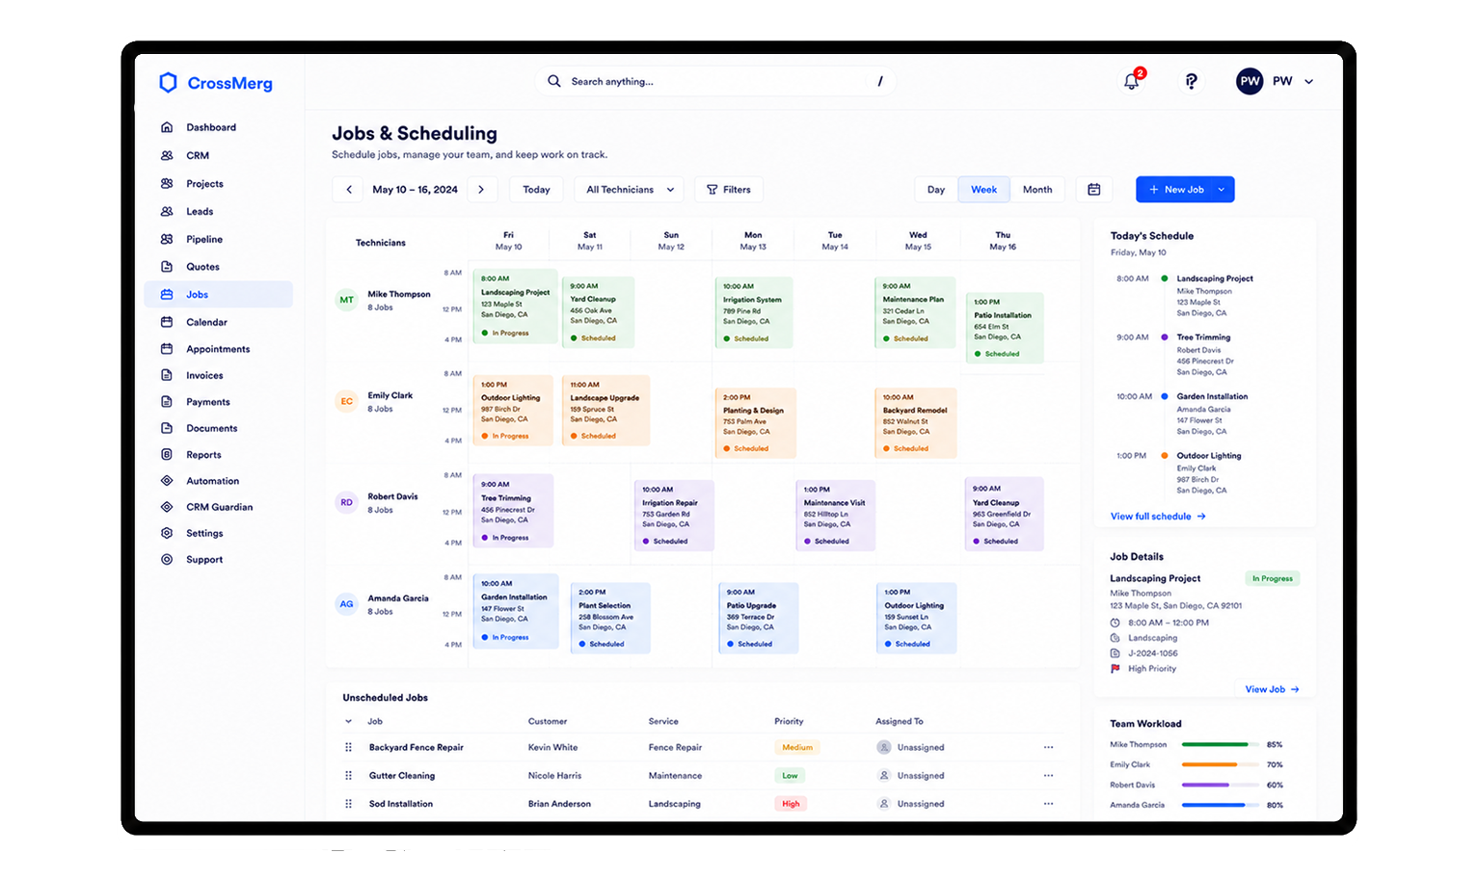Viewport: 1478px width, 880px height.
Task: Go to the next week arrow
Action: 481,190
